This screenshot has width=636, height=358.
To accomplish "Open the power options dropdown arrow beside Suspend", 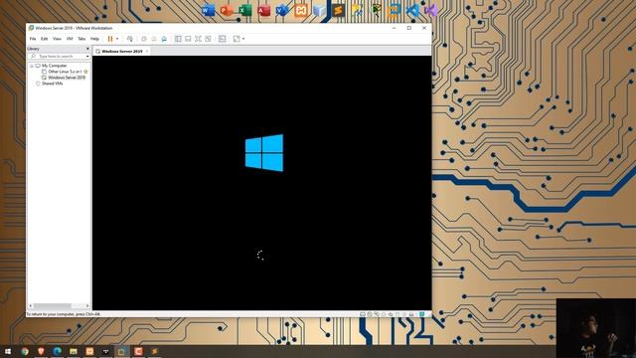I will pos(117,39).
